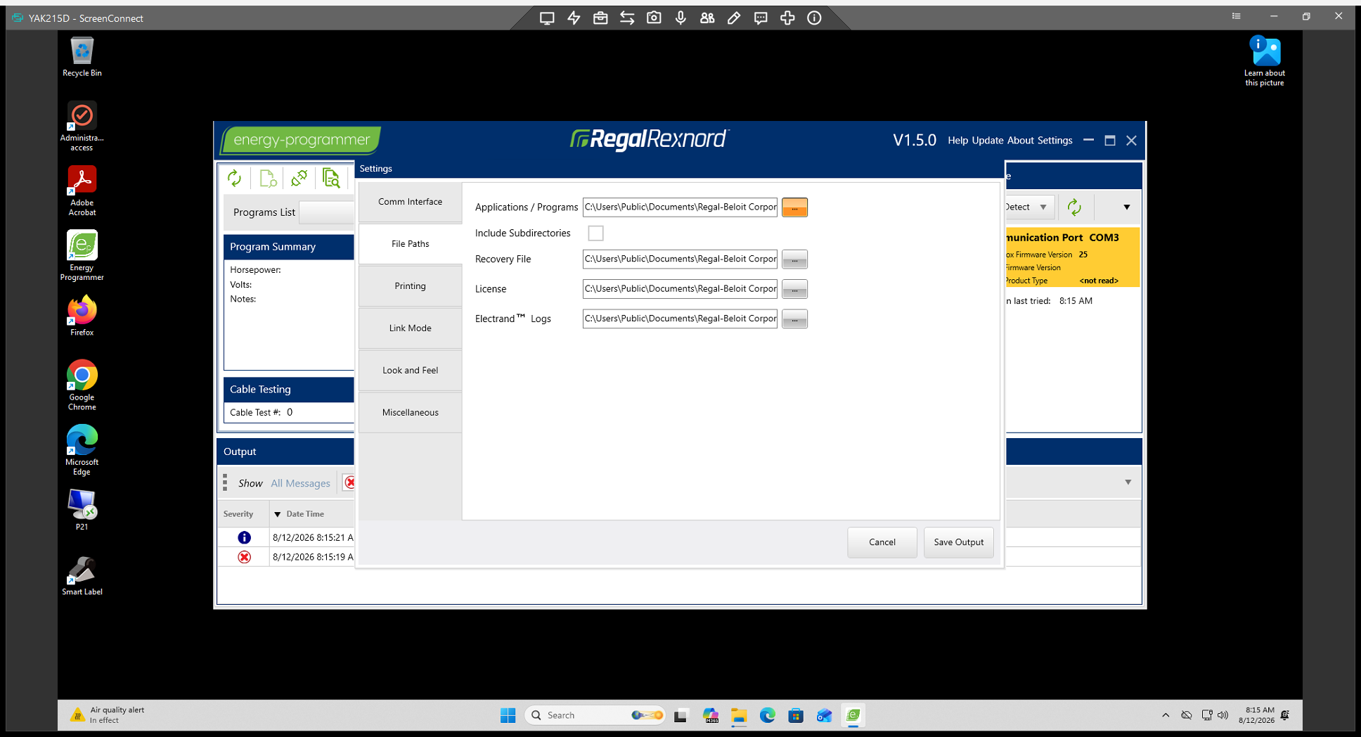Click Air quality alert widget
This screenshot has height=737, width=1361.
tap(108, 715)
